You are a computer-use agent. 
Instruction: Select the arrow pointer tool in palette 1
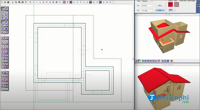pyautogui.click(x=3, y=9)
